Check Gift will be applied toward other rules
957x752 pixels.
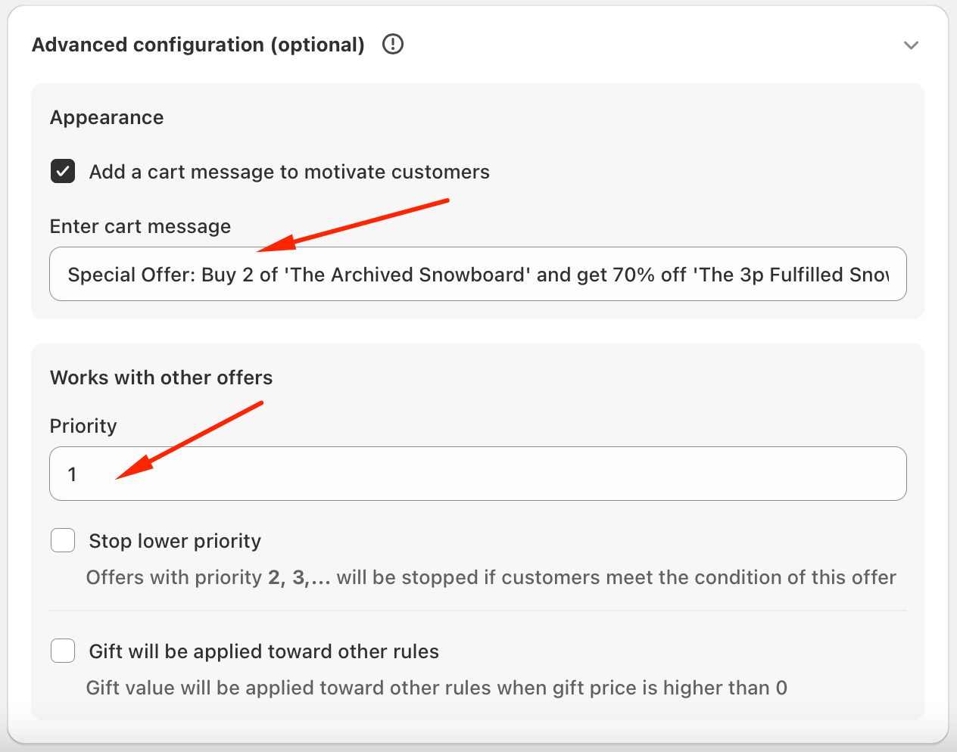point(62,650)
